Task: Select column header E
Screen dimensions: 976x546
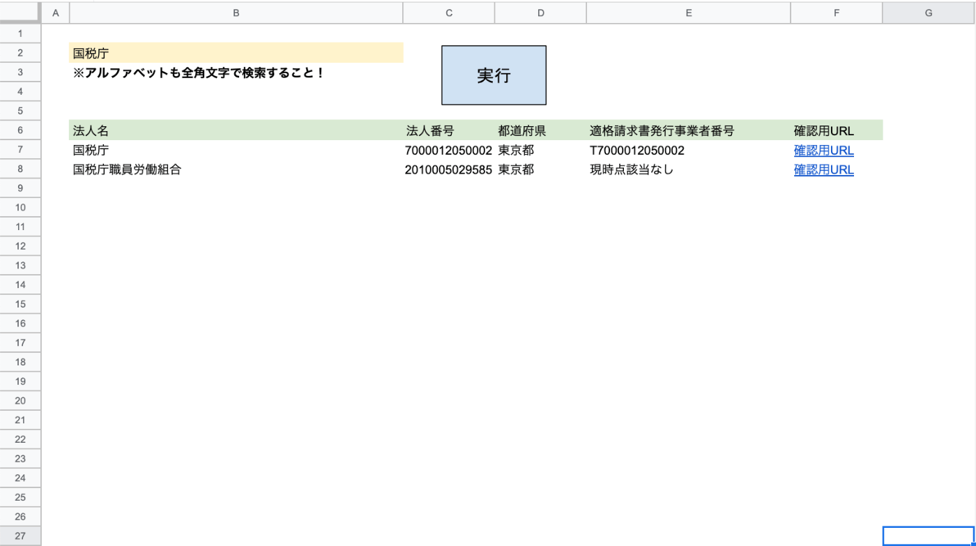Action: 688,12
